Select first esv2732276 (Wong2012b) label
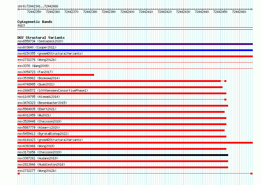The height and width of the screenshot is (185, 261). (x=37, y=60)
